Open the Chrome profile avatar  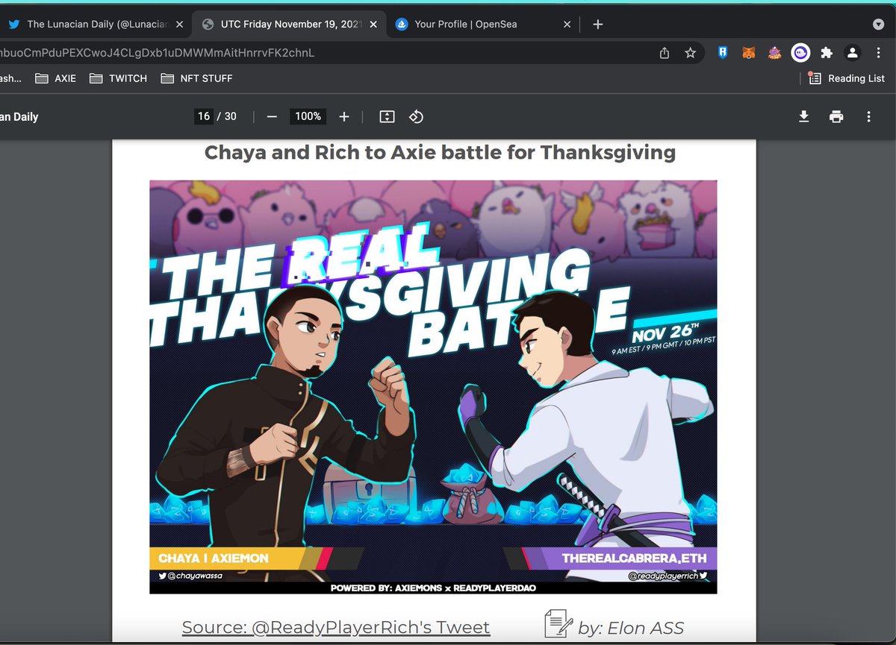tap(852, 53)
